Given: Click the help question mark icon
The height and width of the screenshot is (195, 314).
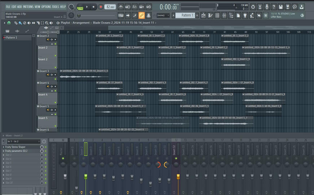Looking at the screenshot, I should pyautogui.click(x=274, y=7).
